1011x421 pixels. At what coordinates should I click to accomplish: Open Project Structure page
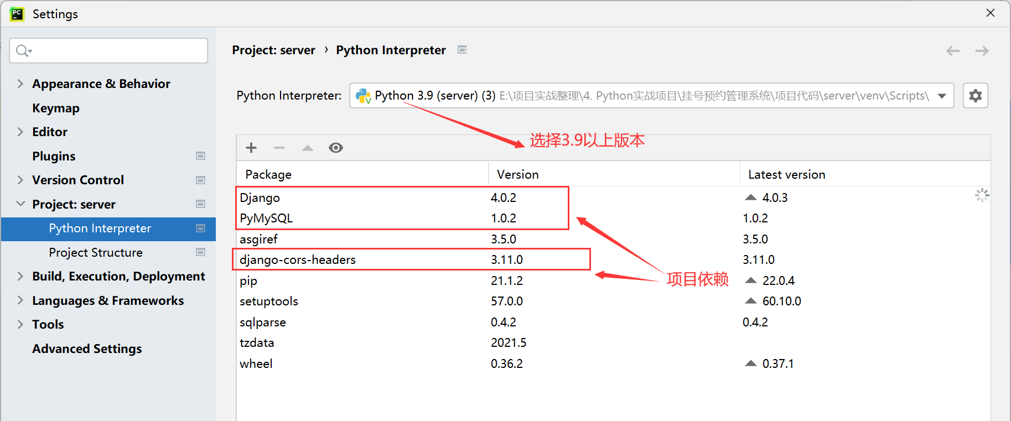pos(96,252)
